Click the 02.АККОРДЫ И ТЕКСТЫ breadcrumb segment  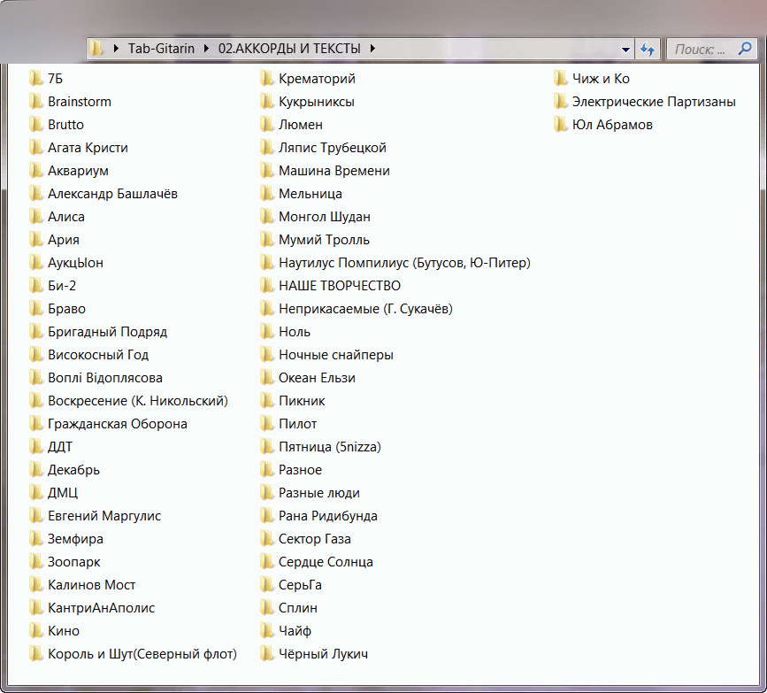289,49
